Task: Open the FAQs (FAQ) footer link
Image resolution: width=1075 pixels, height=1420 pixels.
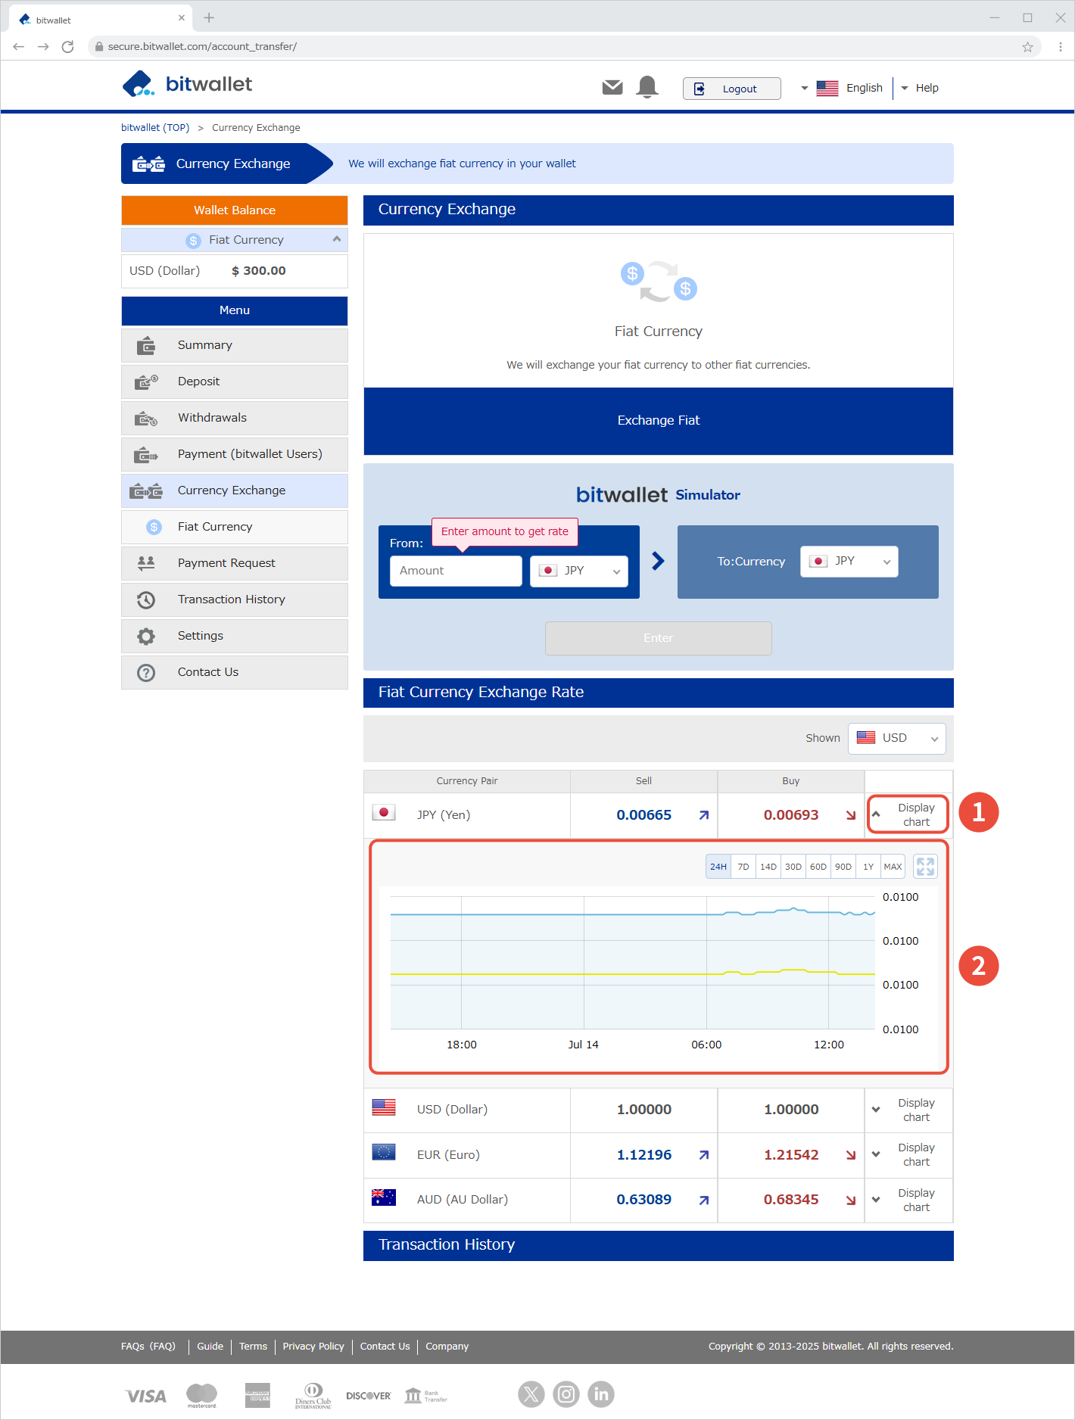Action: [148, 1346]
